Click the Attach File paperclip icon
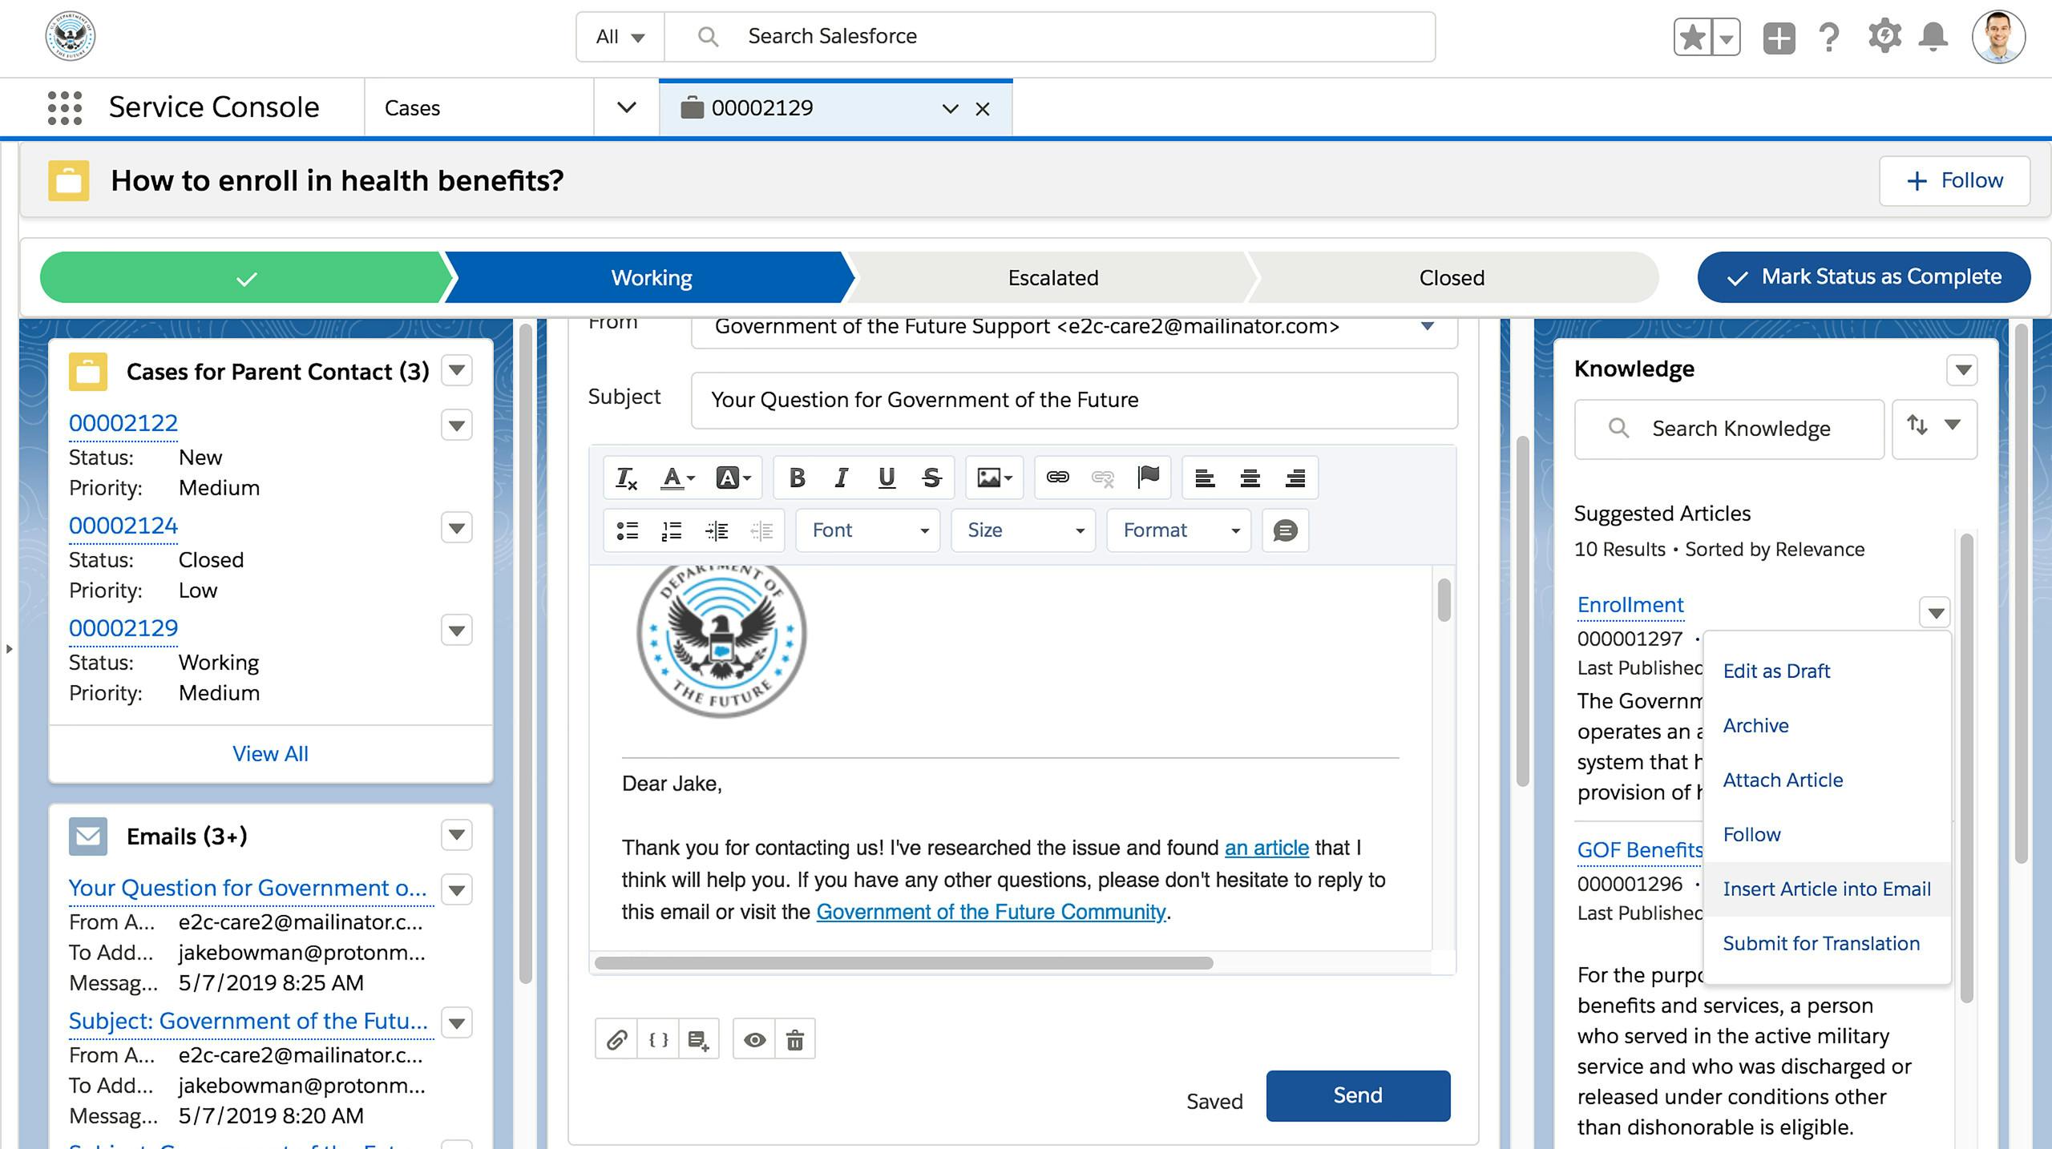This screenshot has width=2052, height=1149. [x=616, y=1039]
